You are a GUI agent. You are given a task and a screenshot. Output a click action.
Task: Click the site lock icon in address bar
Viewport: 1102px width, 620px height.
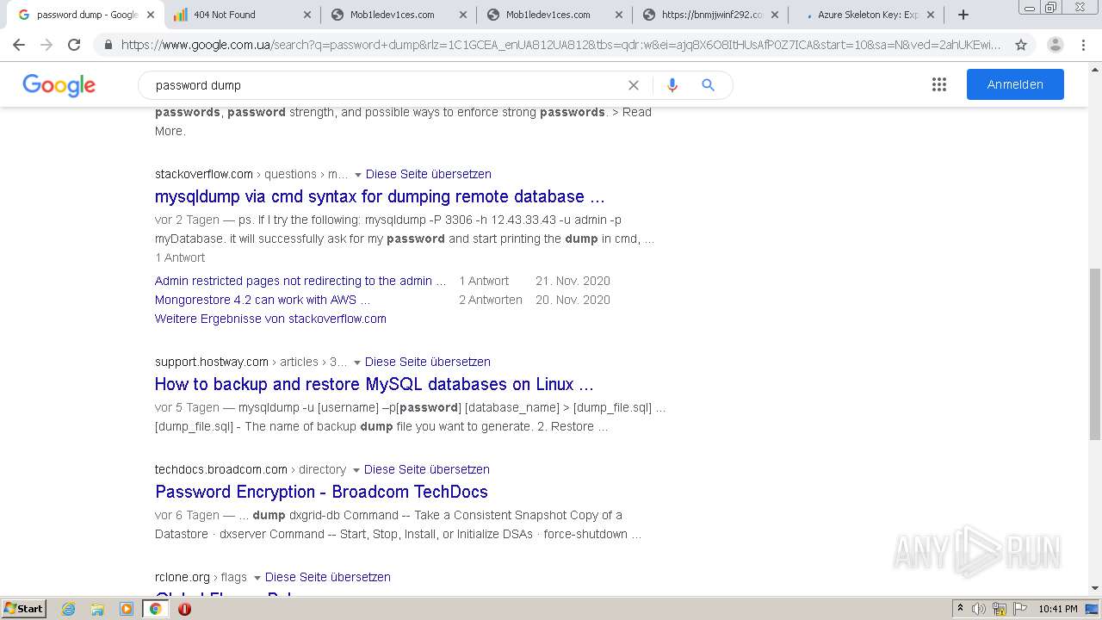(108, 45)
